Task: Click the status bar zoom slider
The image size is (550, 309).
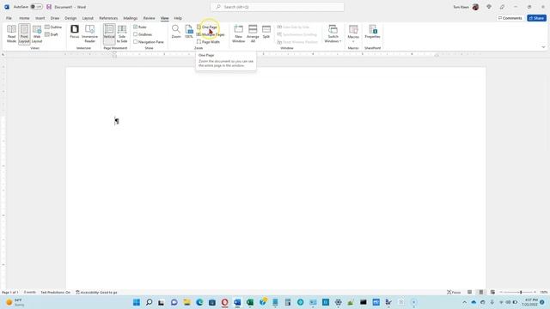Action: pos(518,292)
